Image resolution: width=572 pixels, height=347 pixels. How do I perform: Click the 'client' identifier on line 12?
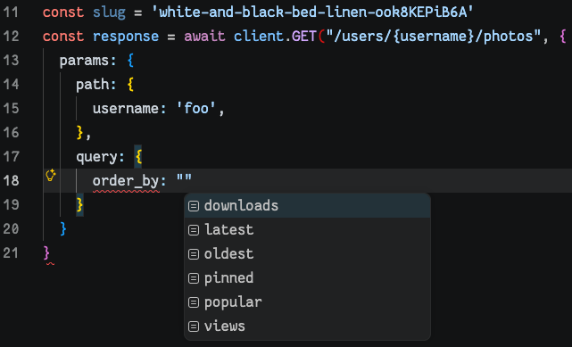pos(259,37)
